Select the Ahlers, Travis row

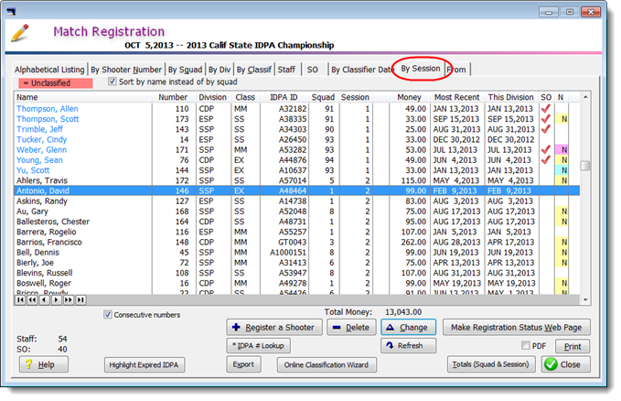tap(297, 180)
